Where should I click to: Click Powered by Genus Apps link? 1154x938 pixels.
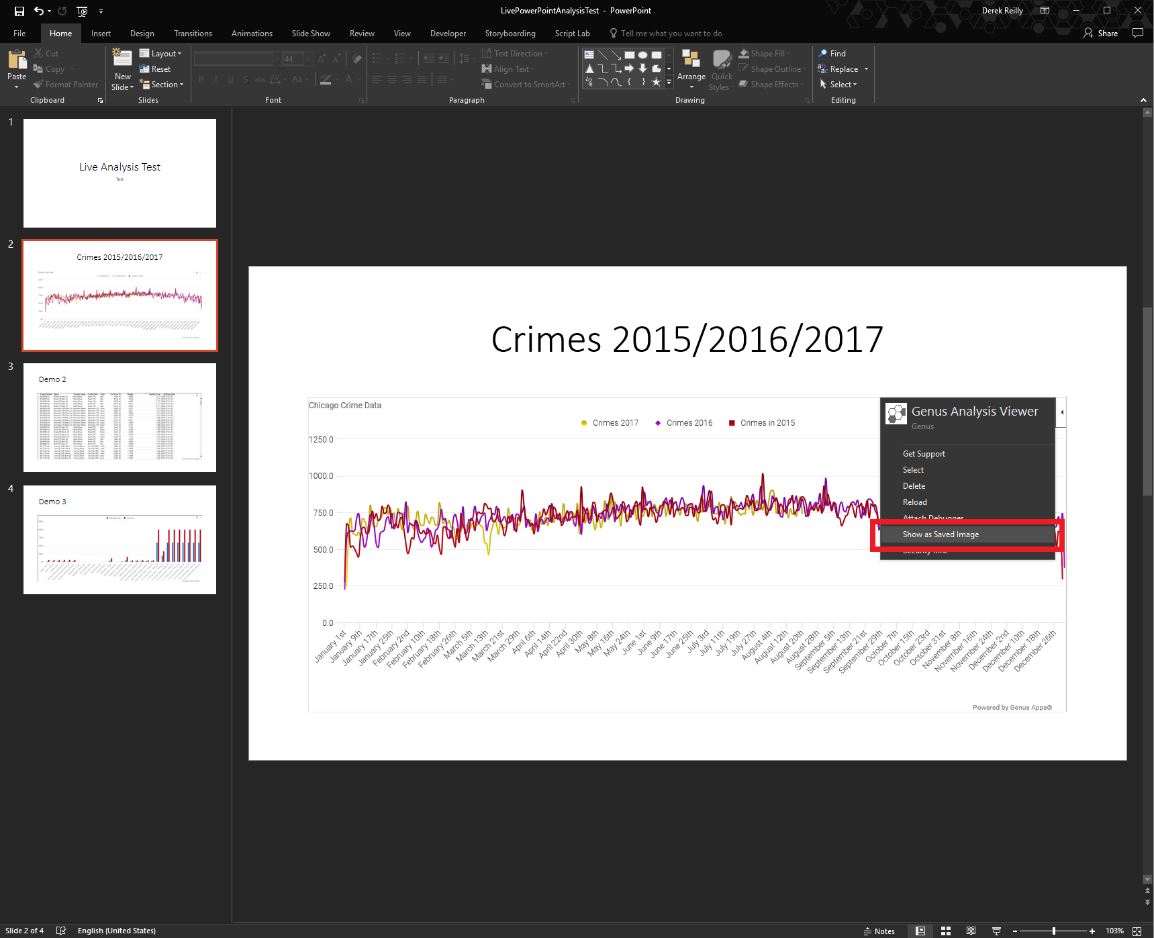click(1012, 707)
